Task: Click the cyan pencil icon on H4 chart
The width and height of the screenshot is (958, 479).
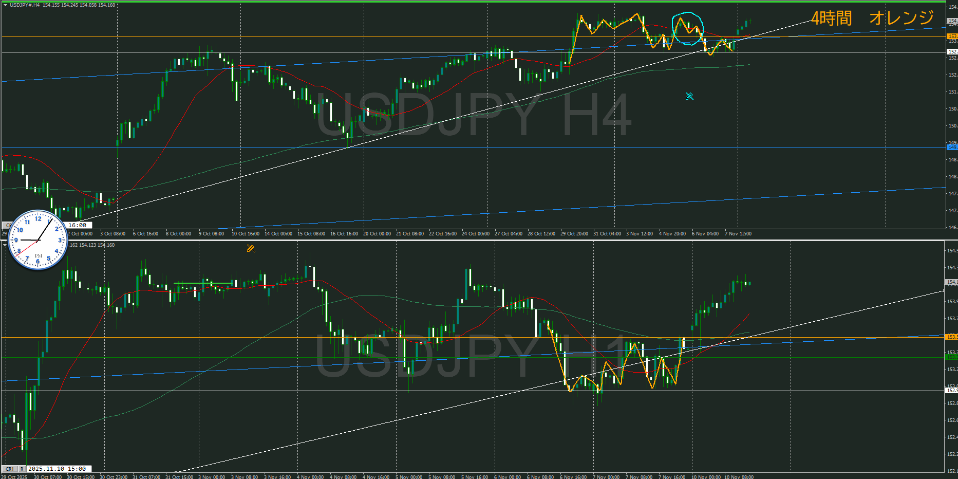Action: (x=689, y=96)
